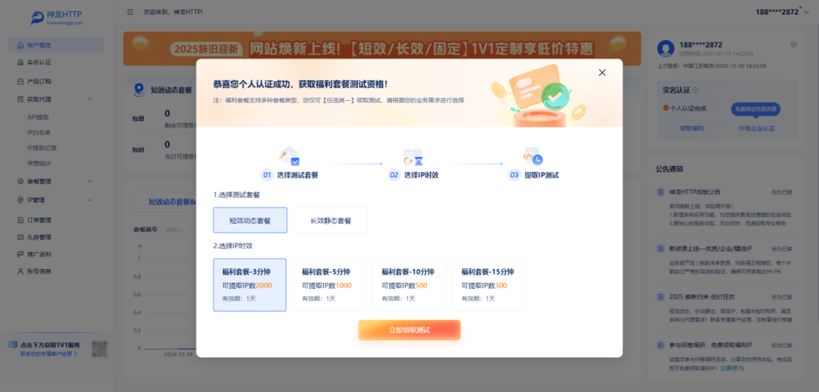Click the settings icon beside 188****2872 profile
Screen dimensions: 819x392
pos(794,45)
